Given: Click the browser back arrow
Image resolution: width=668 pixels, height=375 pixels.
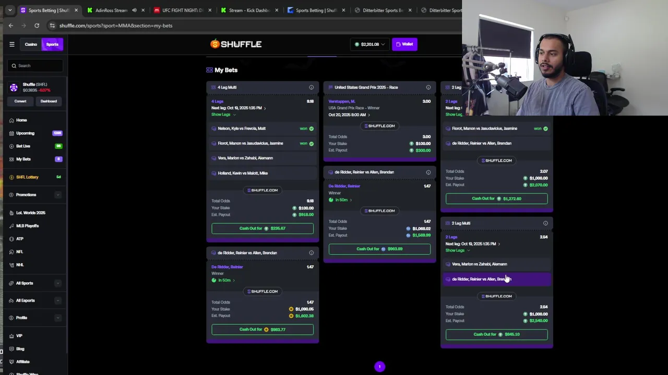Looking at the screenshot, I should click(11, 26).
